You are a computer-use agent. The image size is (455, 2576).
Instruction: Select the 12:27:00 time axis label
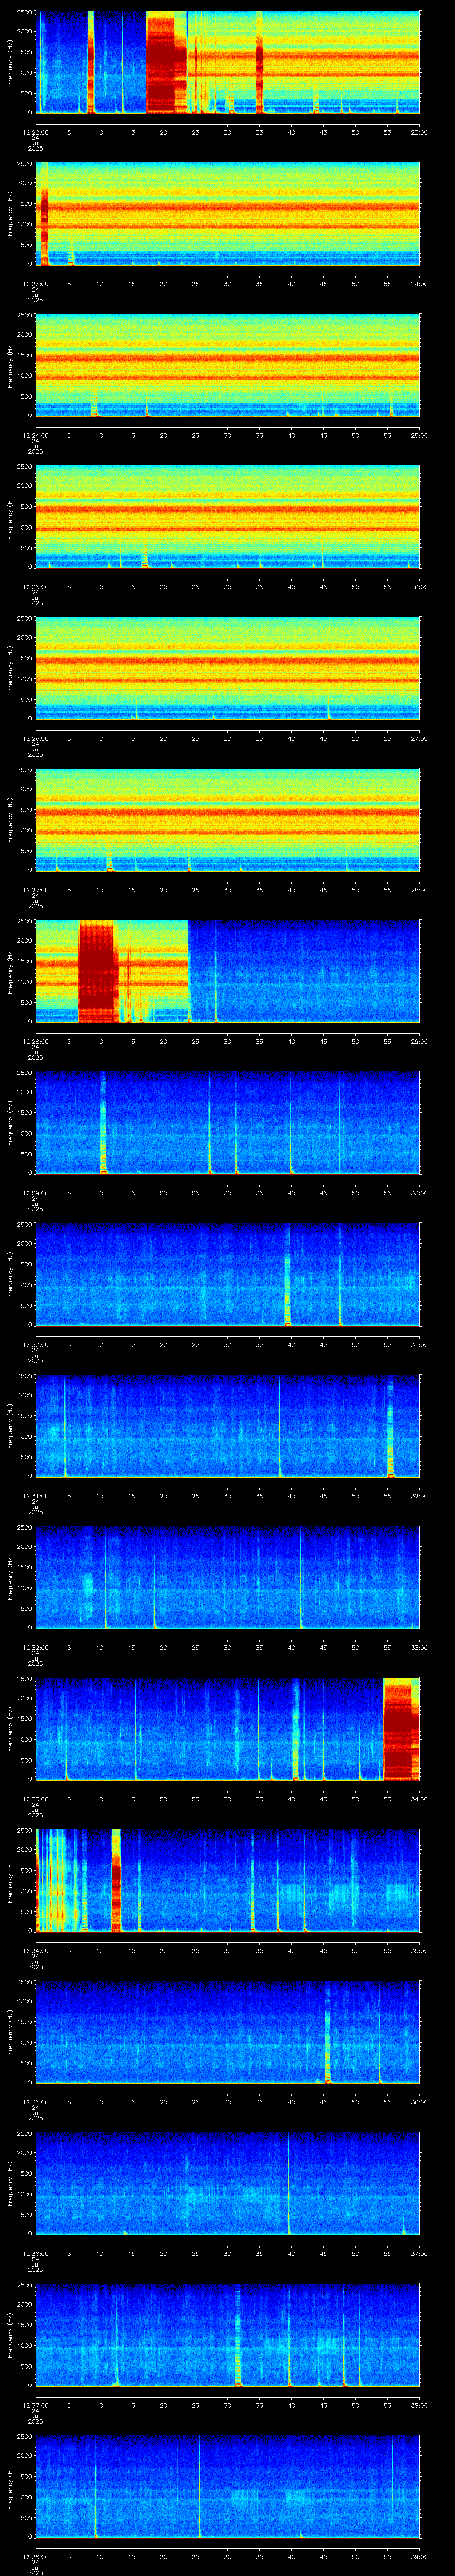coord(35,890)
